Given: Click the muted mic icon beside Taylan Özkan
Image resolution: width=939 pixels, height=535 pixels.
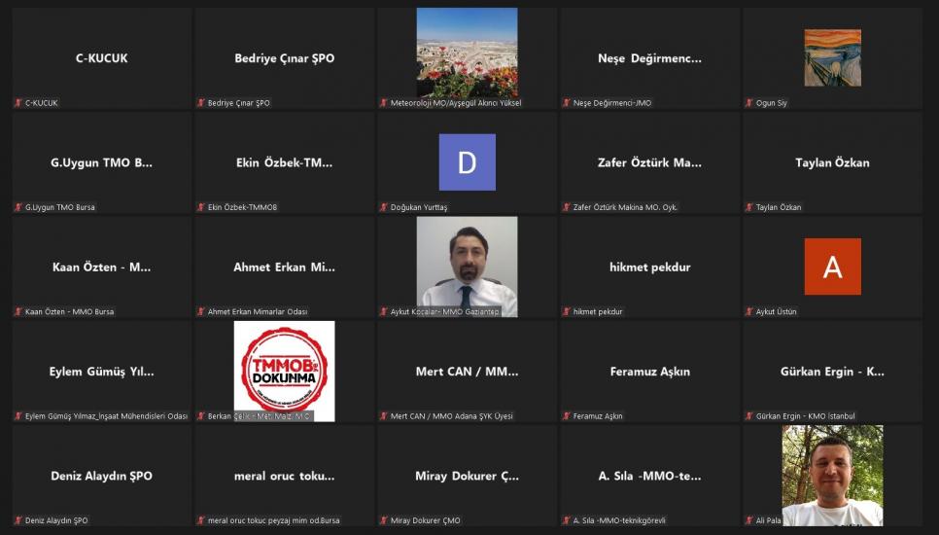Looking at the screenshot, I should [x=749, y=207].
